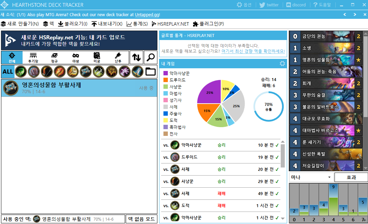Image resolution: width=368 pixels, height=224 pixels.
Task: Open 새로 만들기(N) menu
Action: (20, 24)
